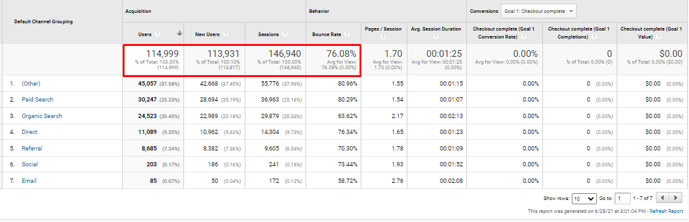
Task: Open help icon beside New Users header
Action: pos(225,34)
